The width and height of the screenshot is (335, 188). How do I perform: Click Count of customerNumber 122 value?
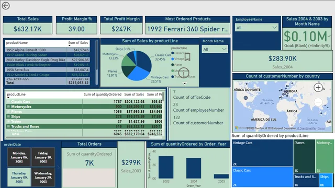177,118
